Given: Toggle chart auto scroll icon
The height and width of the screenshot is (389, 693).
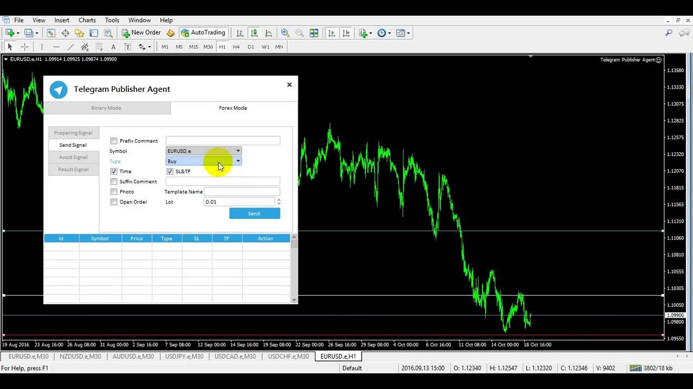Looking at the screenshot, I should point(331,33).
